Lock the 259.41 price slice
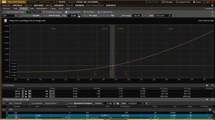The width and height of the screenshot is (215, 120). coord(26,91)
